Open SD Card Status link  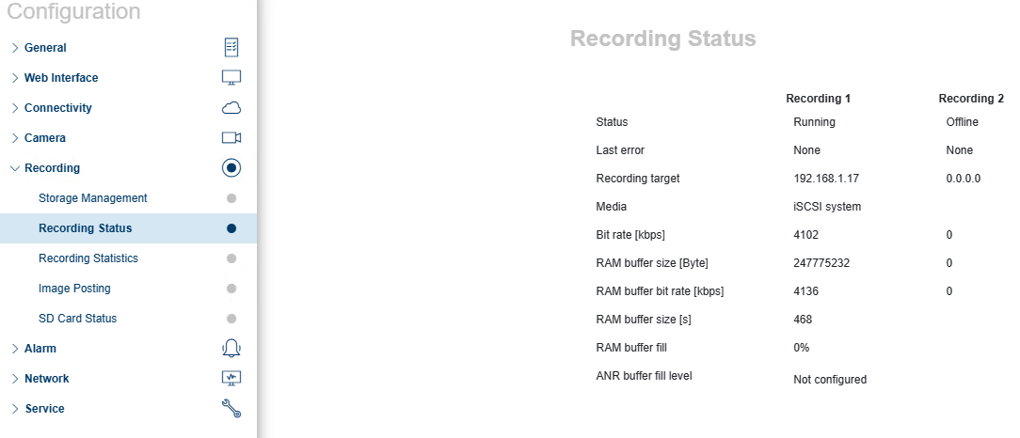tap(77, 319)
